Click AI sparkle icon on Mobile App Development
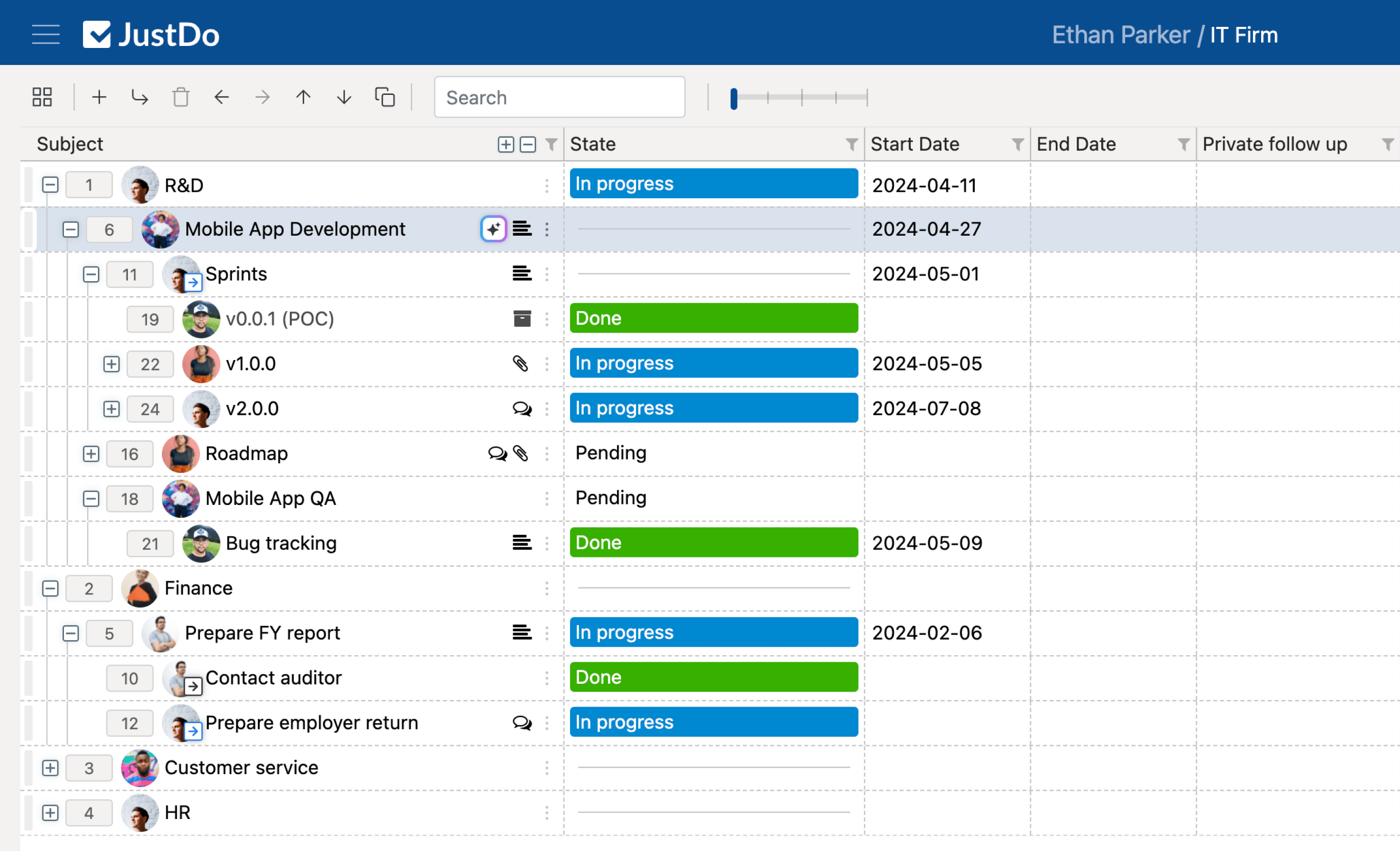This screenshot has height=851, width=1400. point(493,229)
